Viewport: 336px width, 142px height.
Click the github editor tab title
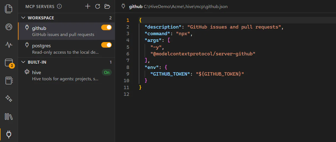click(136, 6)
